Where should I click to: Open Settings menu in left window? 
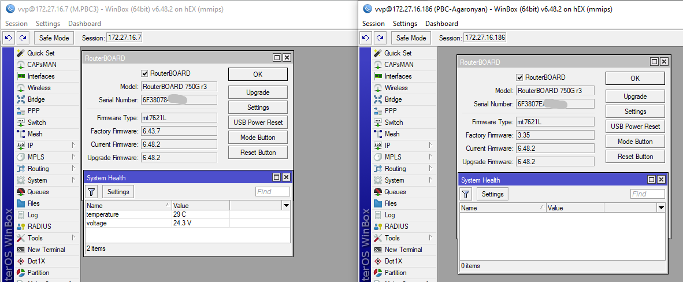click(x=48, y=24)
